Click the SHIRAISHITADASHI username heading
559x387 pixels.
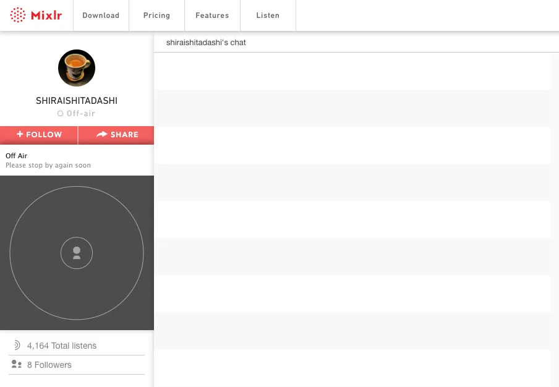coord(77,101)
